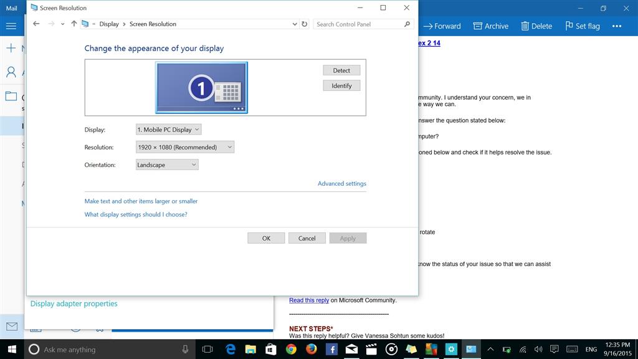Click the Forward email button
This screenshot has height=359, width=638.
pos(442,26)
